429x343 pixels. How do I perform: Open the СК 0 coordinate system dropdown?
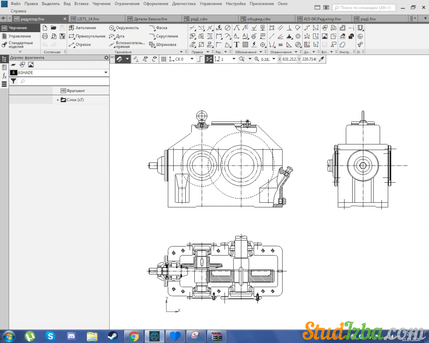coord(192,59)
